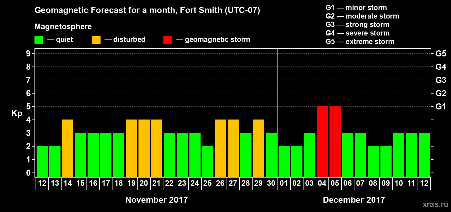Click the '— disturbed' legend label
The height and width of the screenshot is (212, 451).
click(125, 39)
